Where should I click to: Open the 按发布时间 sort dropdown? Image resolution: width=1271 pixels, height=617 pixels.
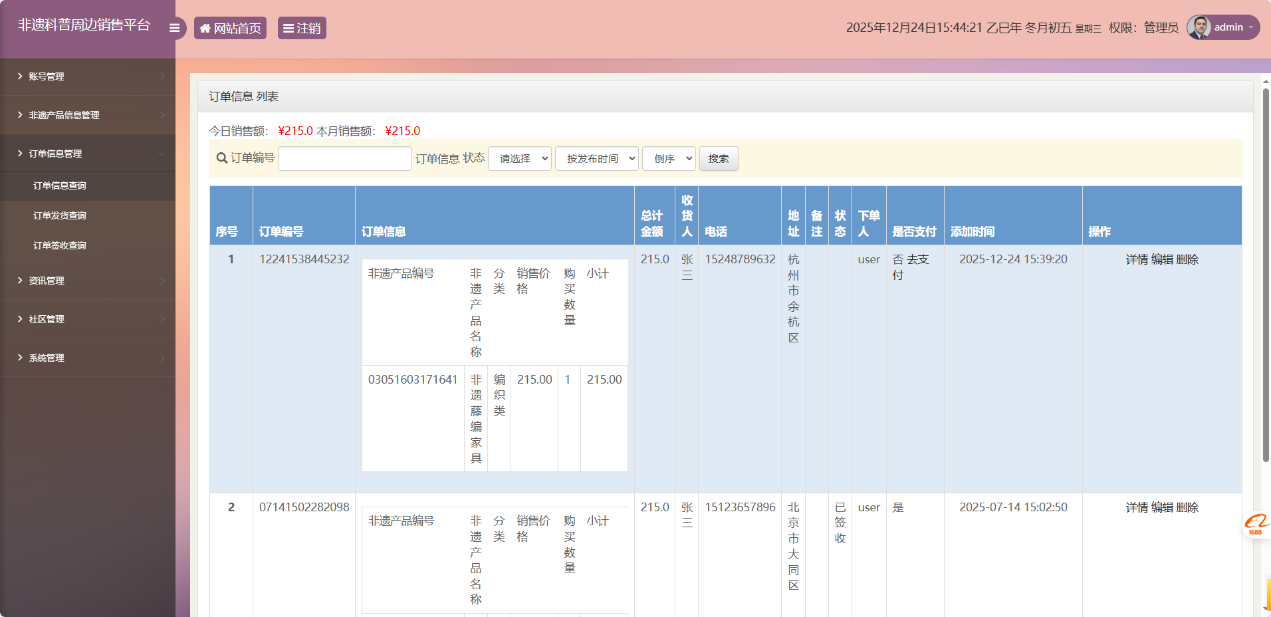(x=596, y=158)
